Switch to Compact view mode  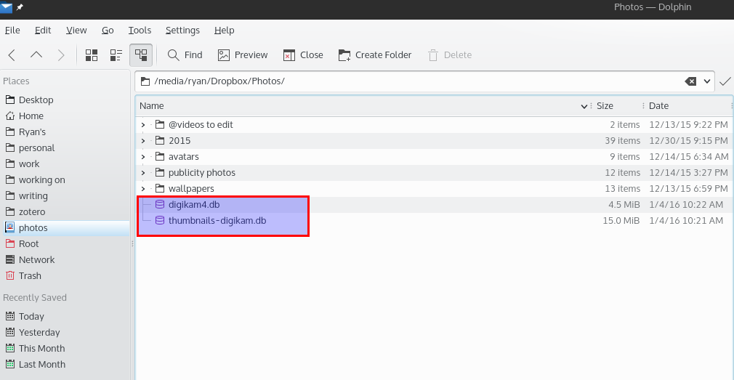116,55
